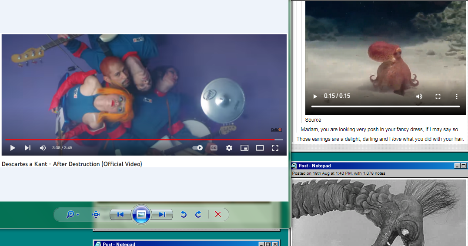Delete image with the red X button
This screenshot has height=246, width=468.
click(x=218, y=214)
